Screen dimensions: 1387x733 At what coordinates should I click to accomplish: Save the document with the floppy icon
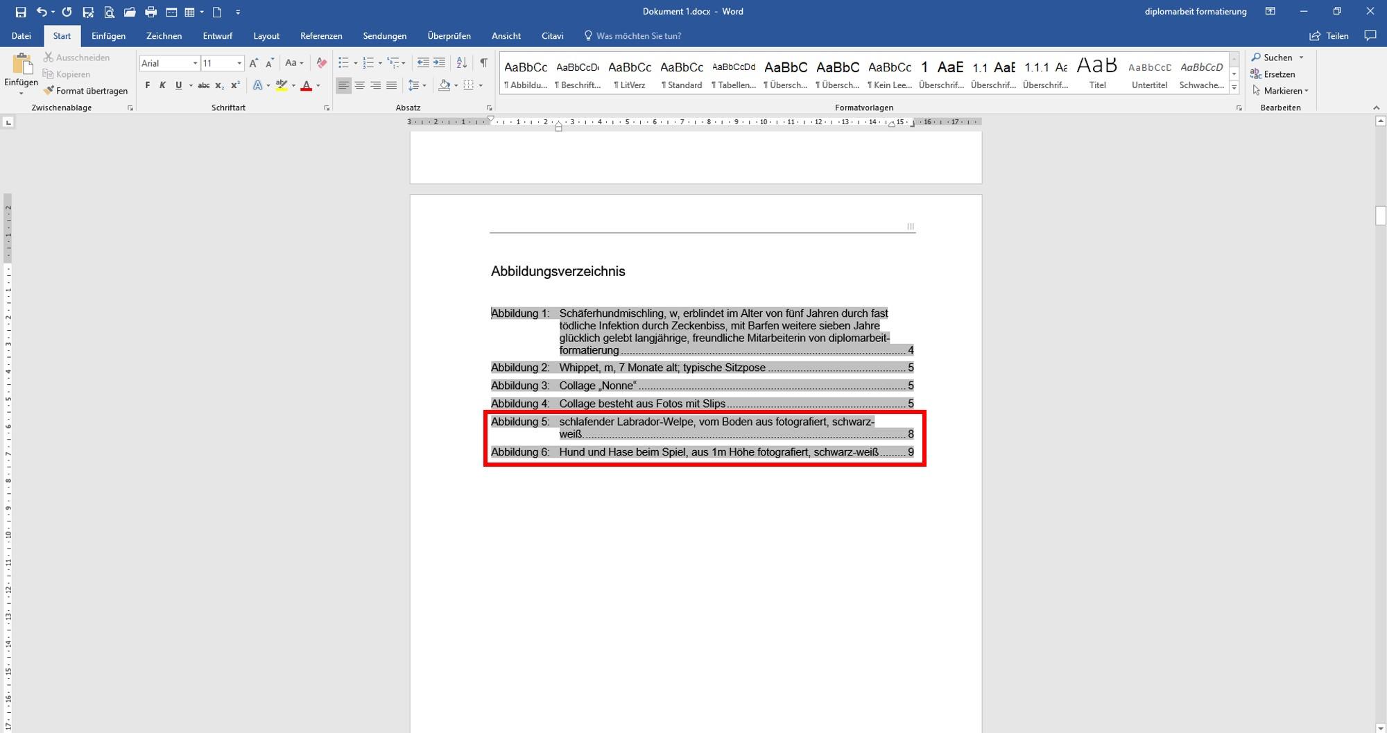point(21,12)
